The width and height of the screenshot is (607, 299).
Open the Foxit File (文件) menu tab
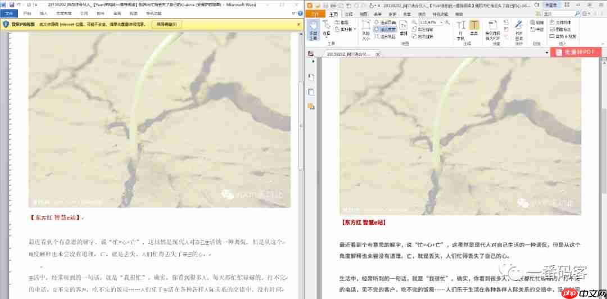pyautogui.click(x=315, y=14)
